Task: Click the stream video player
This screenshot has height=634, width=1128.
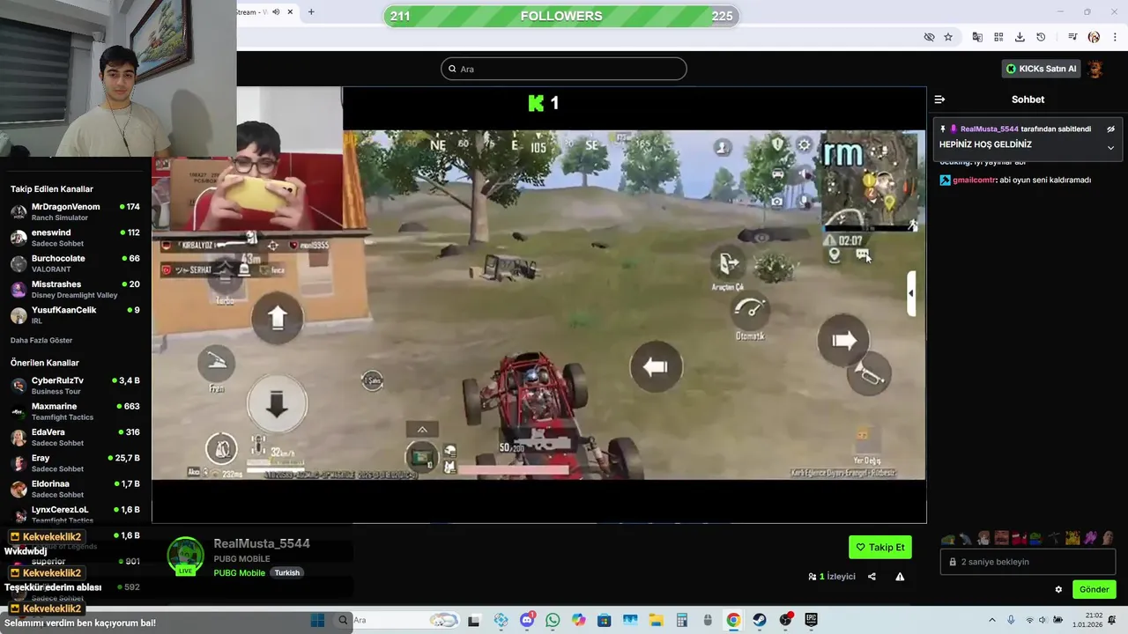Action: (x=538, y=305)
